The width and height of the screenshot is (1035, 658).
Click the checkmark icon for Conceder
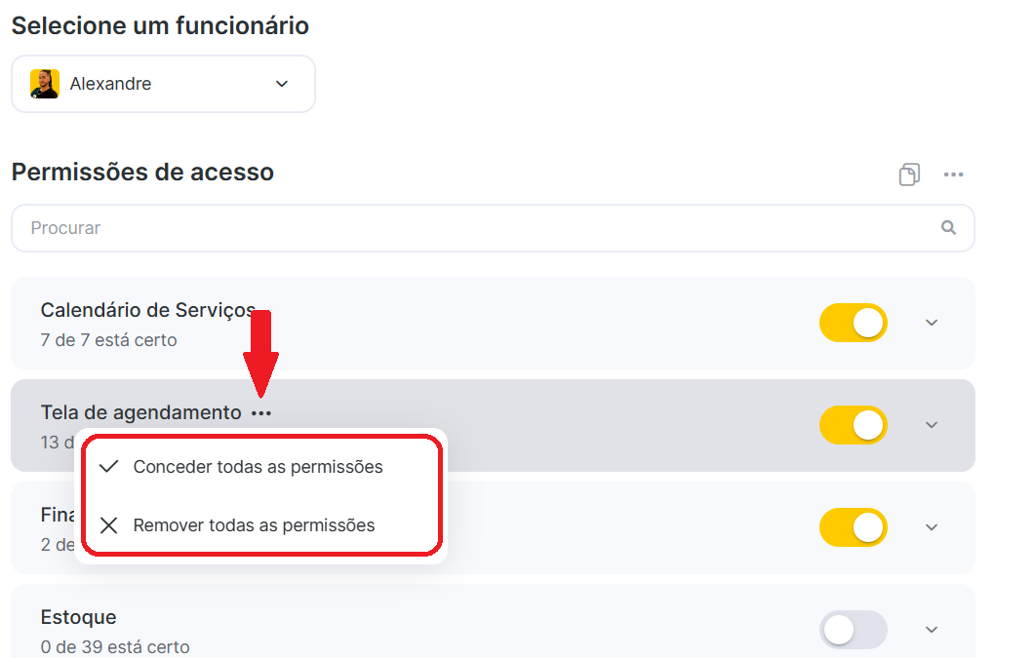click(108, 467)
